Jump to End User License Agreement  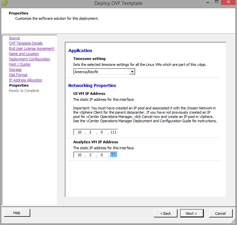click(32, 49)
